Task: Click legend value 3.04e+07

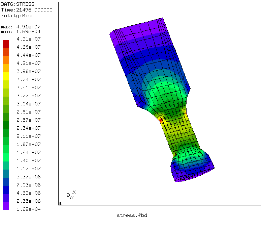Action: (x=29, y=104)
